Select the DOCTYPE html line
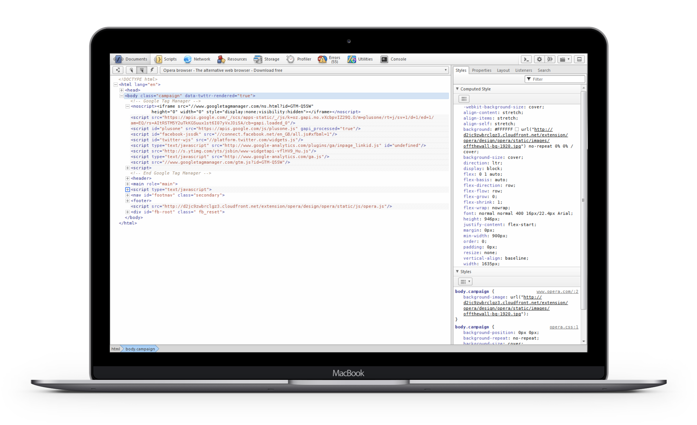697x425 pixels. point(138,79)
